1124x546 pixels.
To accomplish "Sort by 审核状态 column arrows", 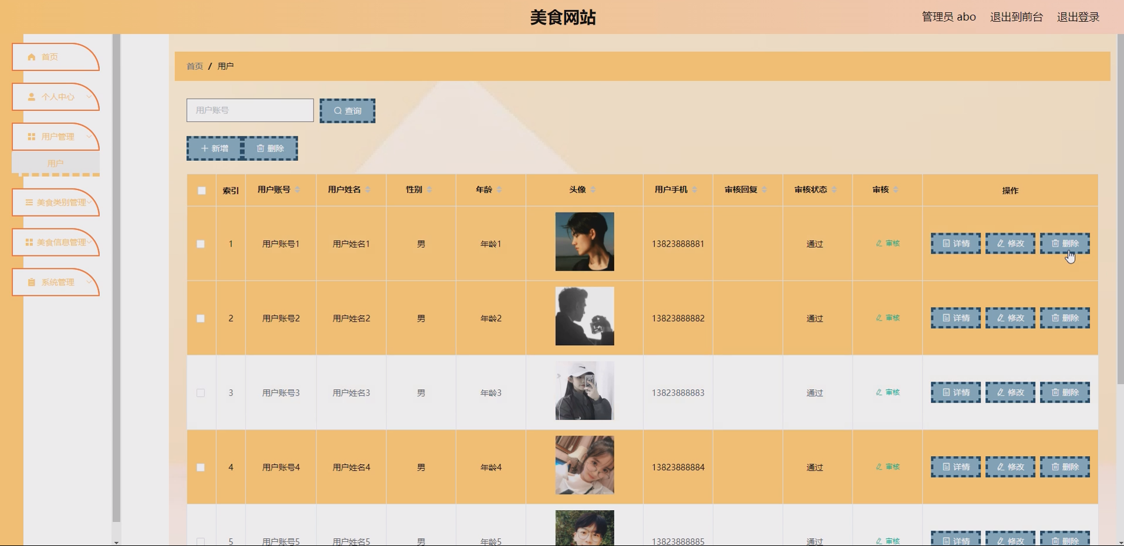I will tap(834, 190).
